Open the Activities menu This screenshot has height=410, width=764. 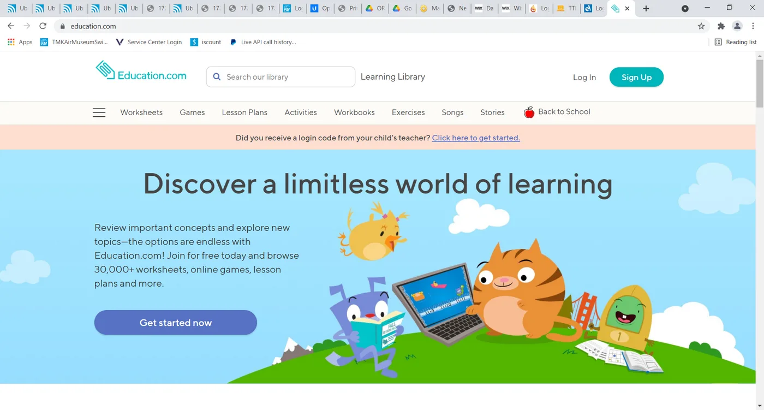pyautogui.click(x=301, y=112)
